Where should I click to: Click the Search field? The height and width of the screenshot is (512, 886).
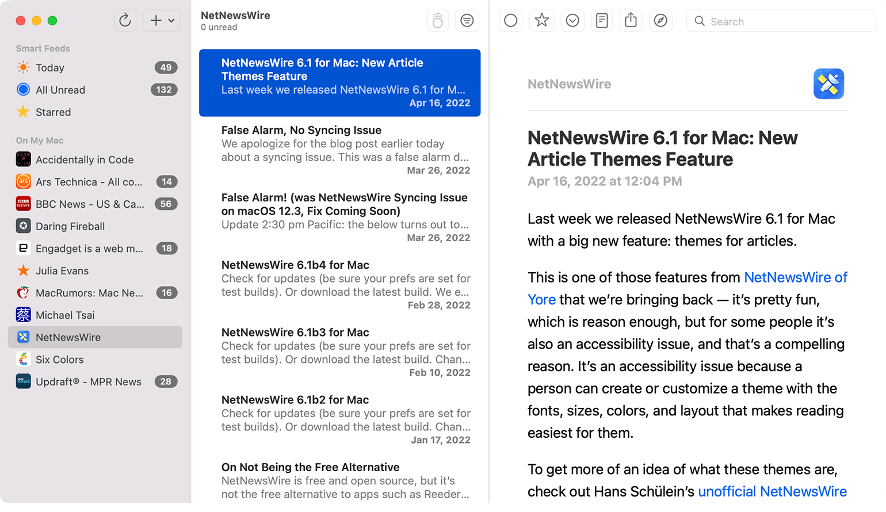781,21
